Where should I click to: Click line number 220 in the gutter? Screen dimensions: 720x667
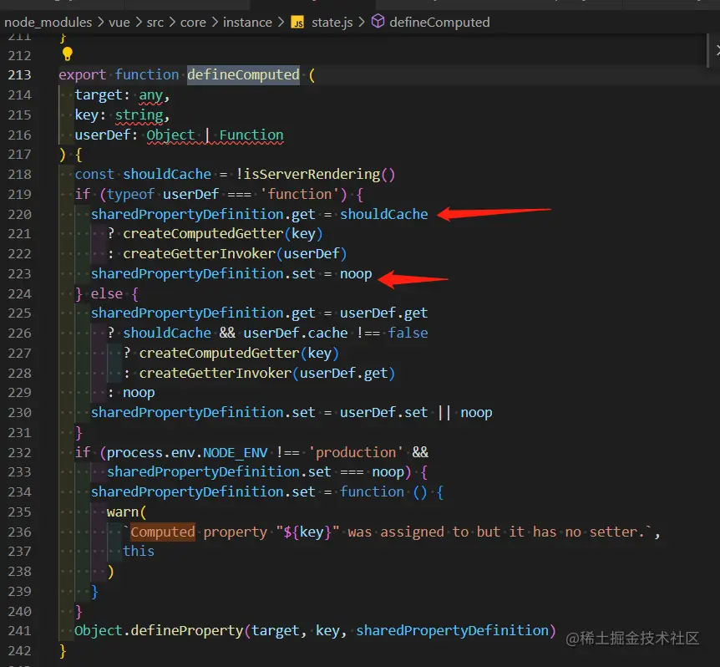(19, 215)
